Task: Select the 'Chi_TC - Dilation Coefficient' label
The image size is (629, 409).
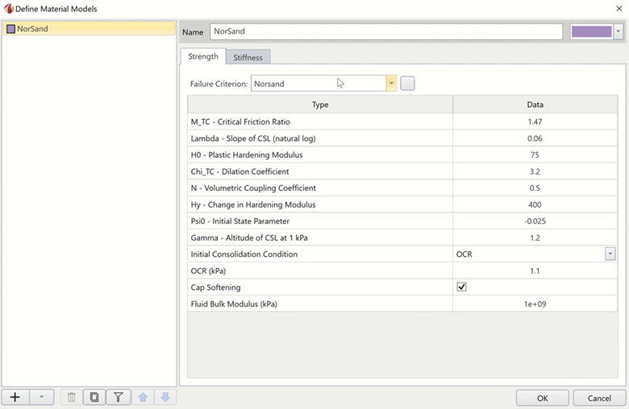Action: pyautogui.click(x=240, y=171)
